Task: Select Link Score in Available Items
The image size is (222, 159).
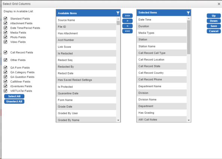Action: coord(86,47)
